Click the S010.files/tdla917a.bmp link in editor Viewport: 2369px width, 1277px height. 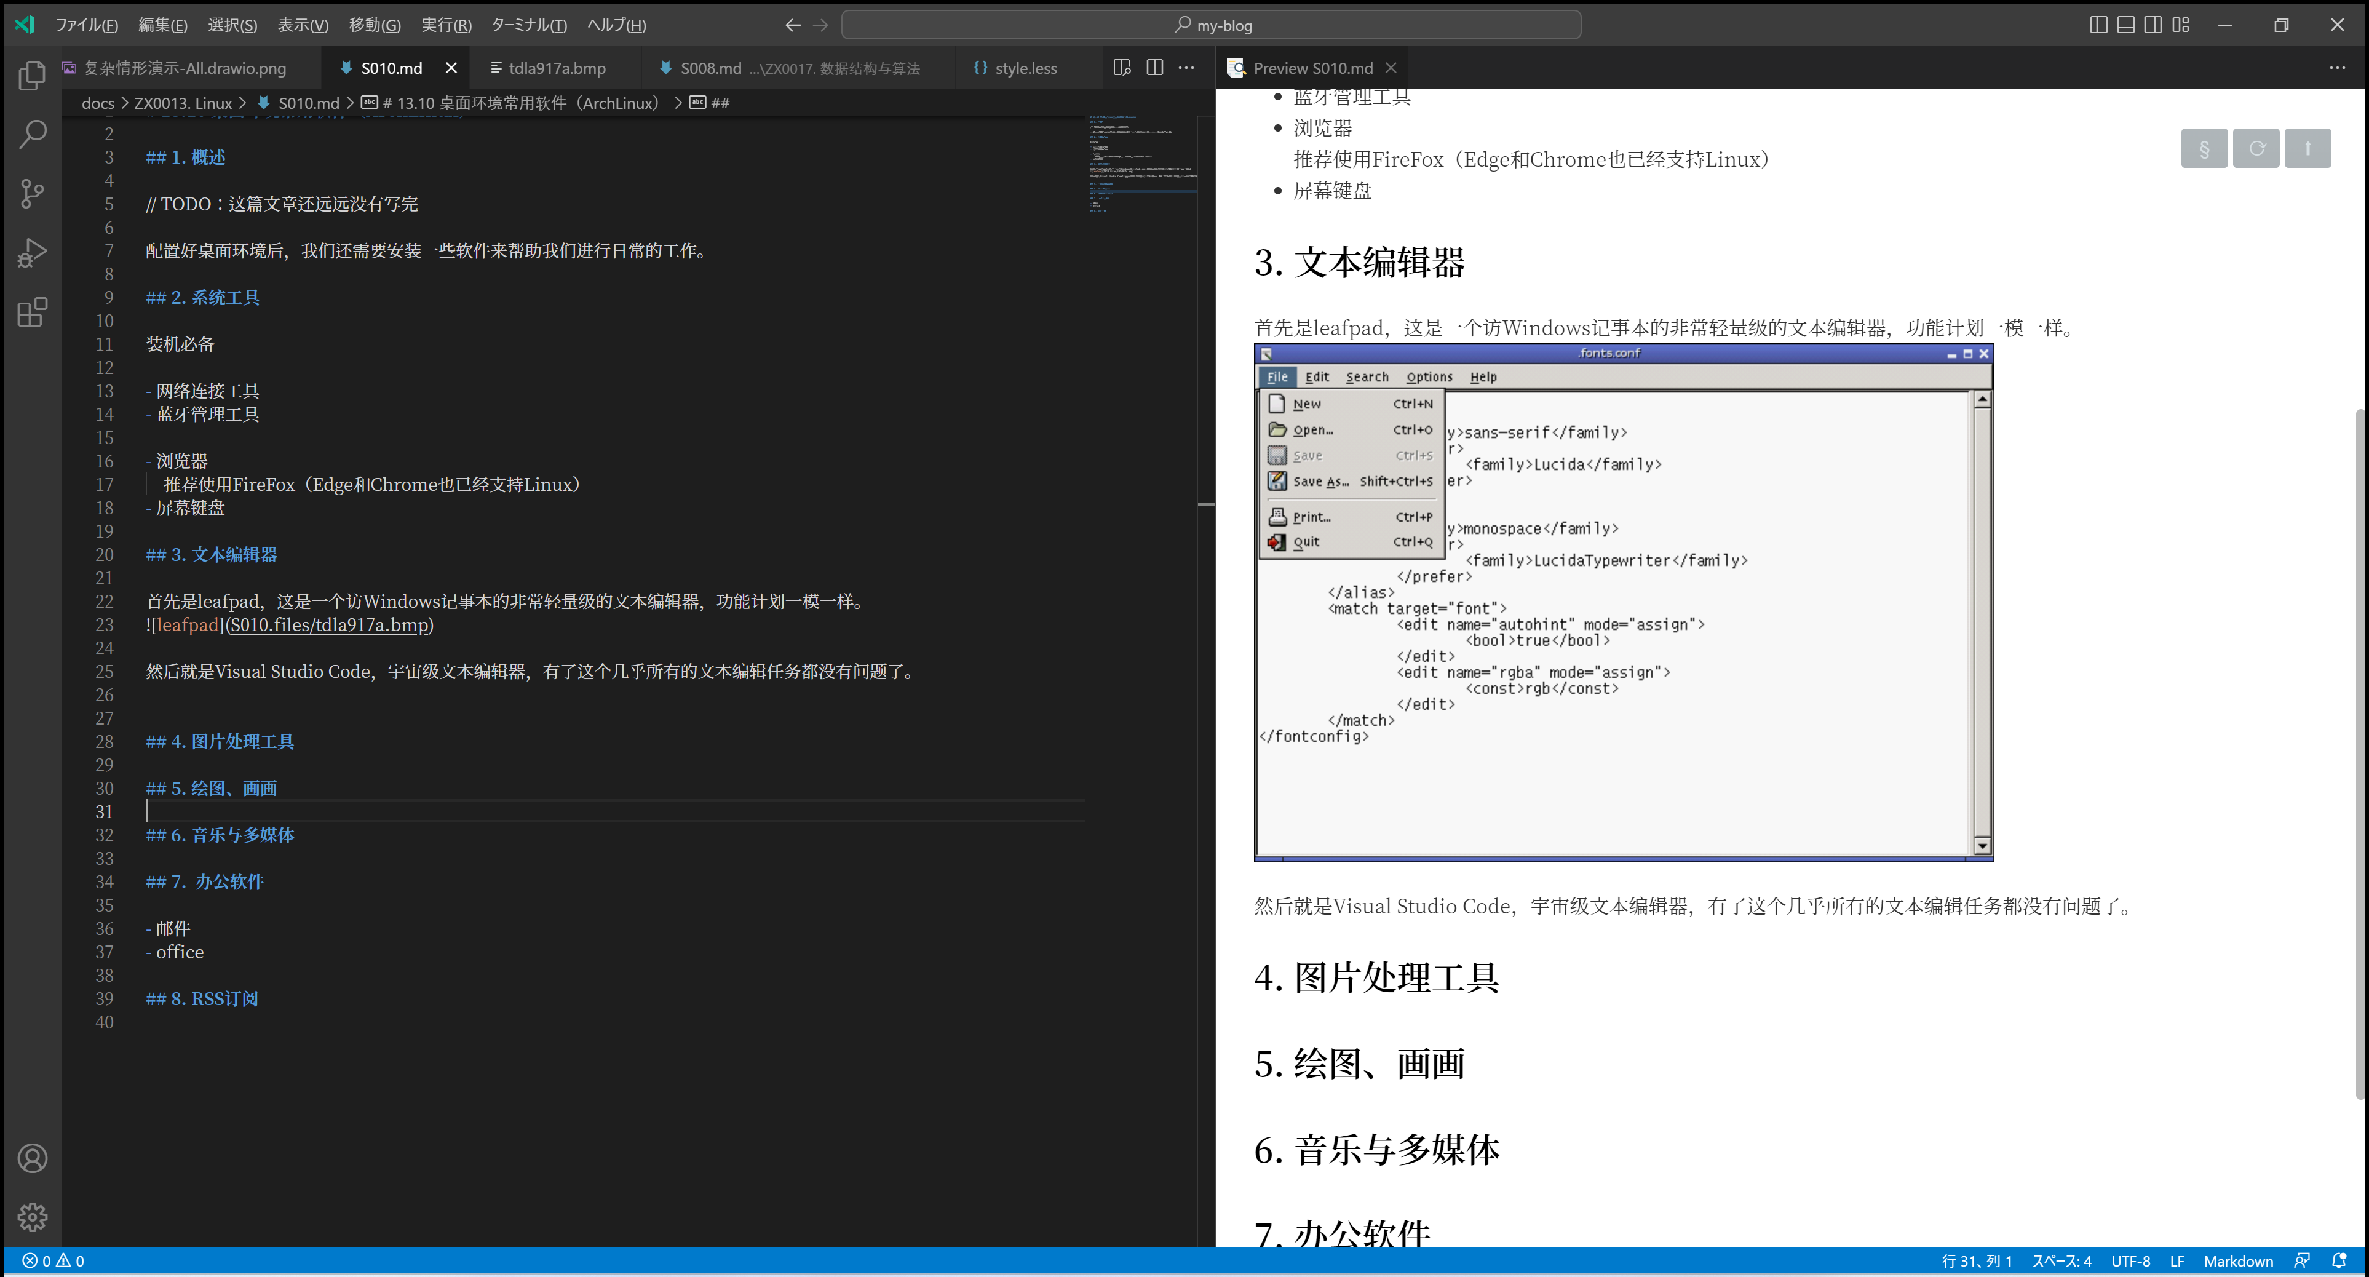tap(329, 625)
